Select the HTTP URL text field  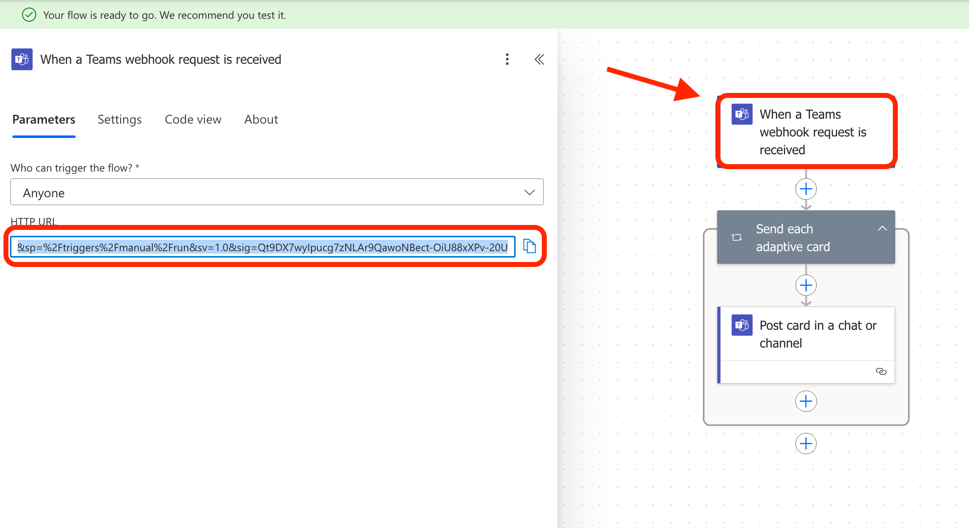[x=262, y=247]
